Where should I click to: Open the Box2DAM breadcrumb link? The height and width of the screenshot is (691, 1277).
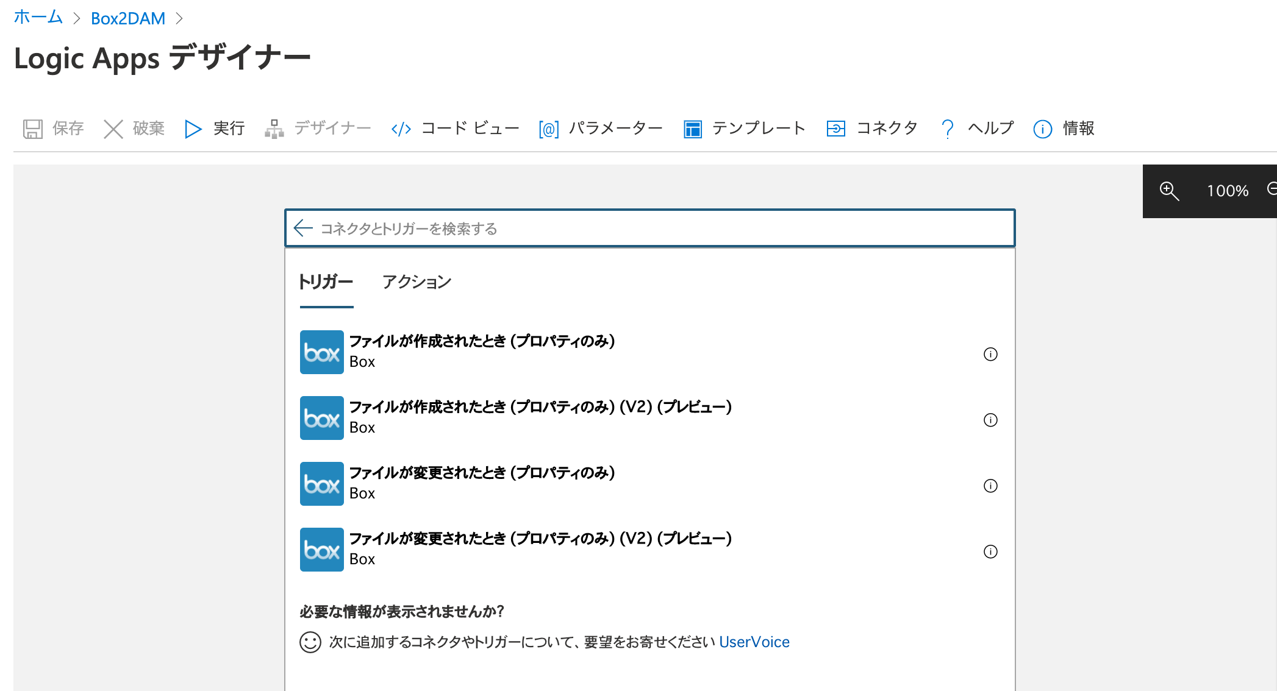128,18
